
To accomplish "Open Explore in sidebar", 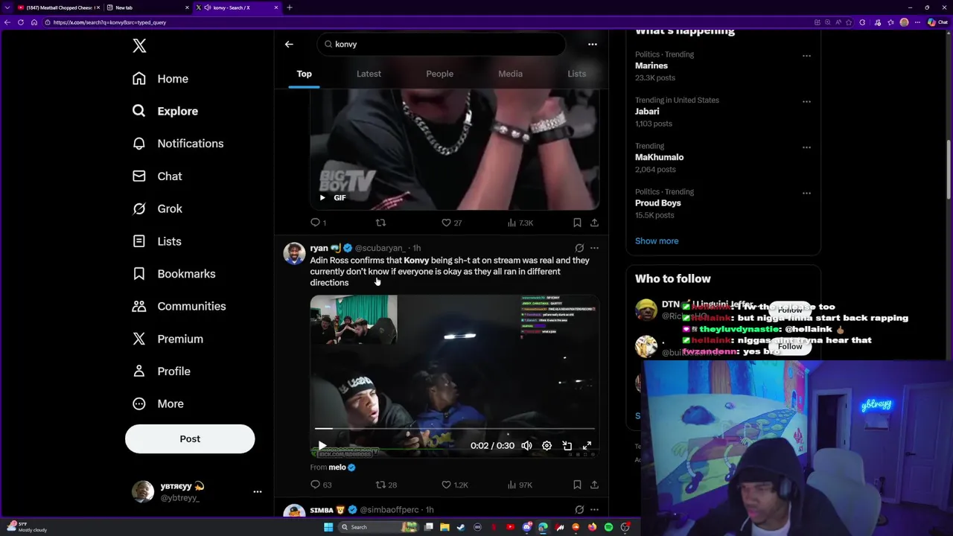I will click(x=165, y=111).
